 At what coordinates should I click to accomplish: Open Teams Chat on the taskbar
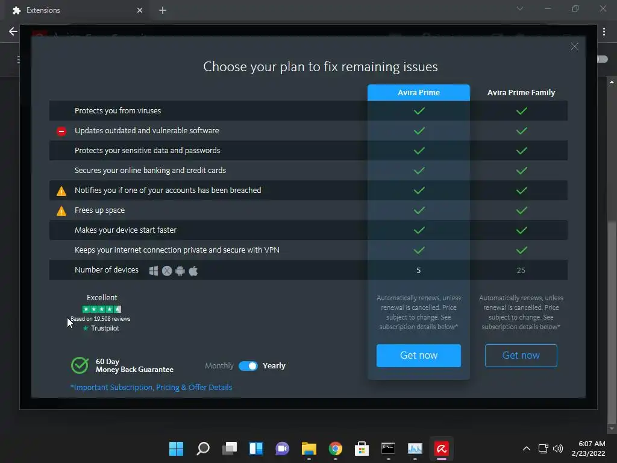click(282, 449)
